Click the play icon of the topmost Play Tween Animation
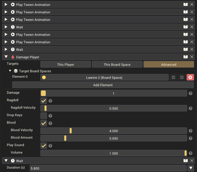Image resolution: width=197 pixels, height=172 pixels. (x=13, y=5)
